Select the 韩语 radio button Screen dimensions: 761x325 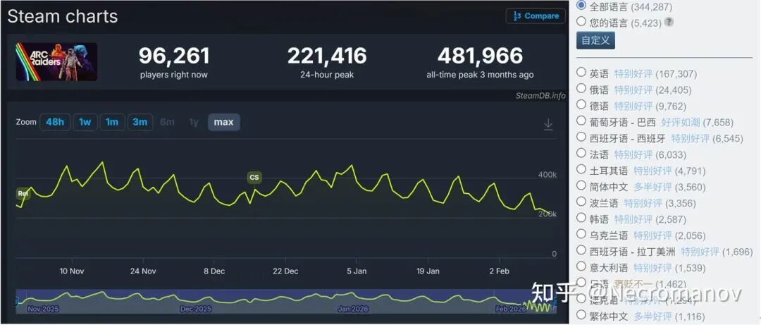(x=581, y=218)
